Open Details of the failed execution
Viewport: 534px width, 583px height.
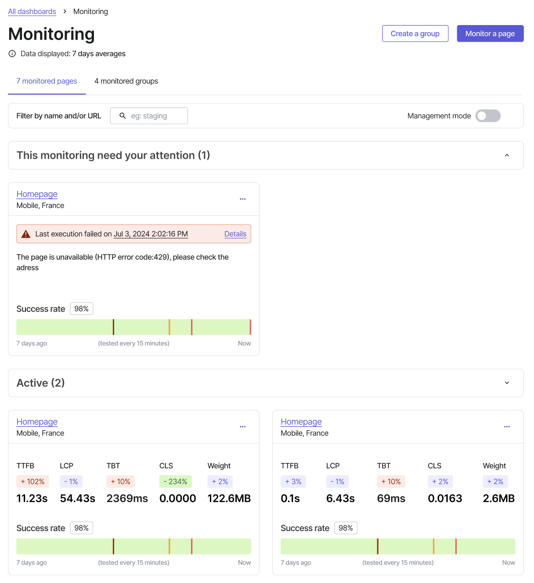click(235, 234)
